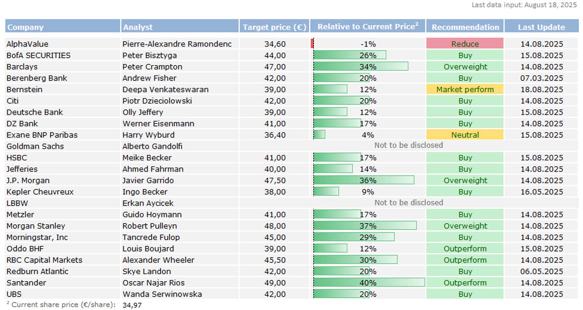This screenshot has width=583, height=310.
Task: Click the J.P. Morgan company name
Action: click(x=28, y=181)
